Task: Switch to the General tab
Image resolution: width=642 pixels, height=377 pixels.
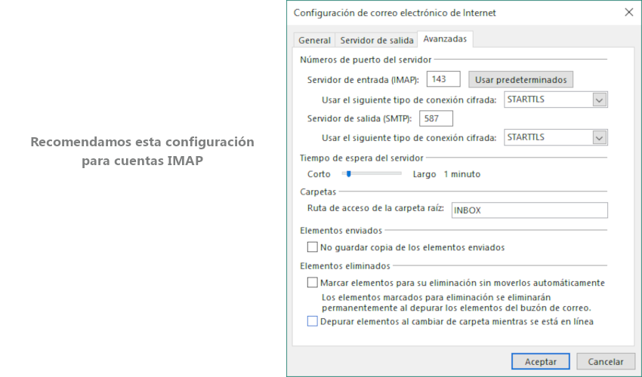Action: pyautogui.click(x=314, y=41)
